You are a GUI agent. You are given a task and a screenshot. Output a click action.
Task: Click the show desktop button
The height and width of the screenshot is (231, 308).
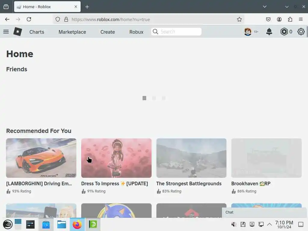click(x=301, y=224)
